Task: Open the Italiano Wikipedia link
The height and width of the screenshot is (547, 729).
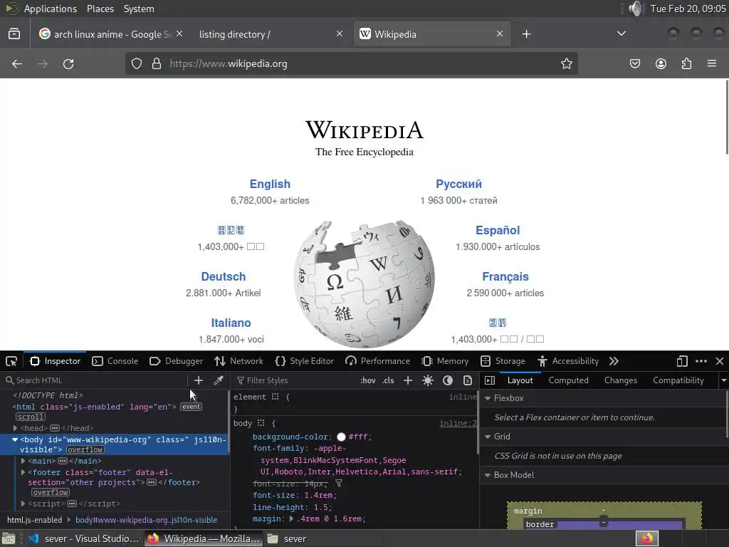Action: click(231, 323)
